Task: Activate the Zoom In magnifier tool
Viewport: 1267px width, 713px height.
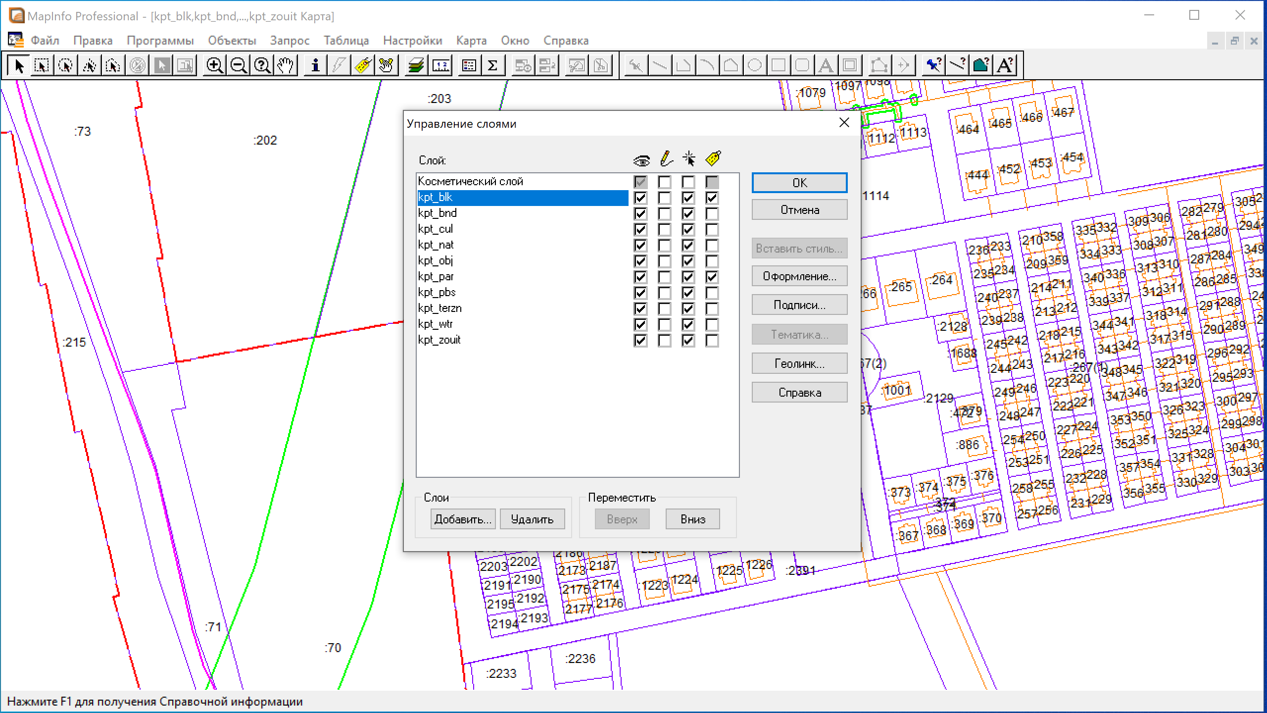Action: 214,65
